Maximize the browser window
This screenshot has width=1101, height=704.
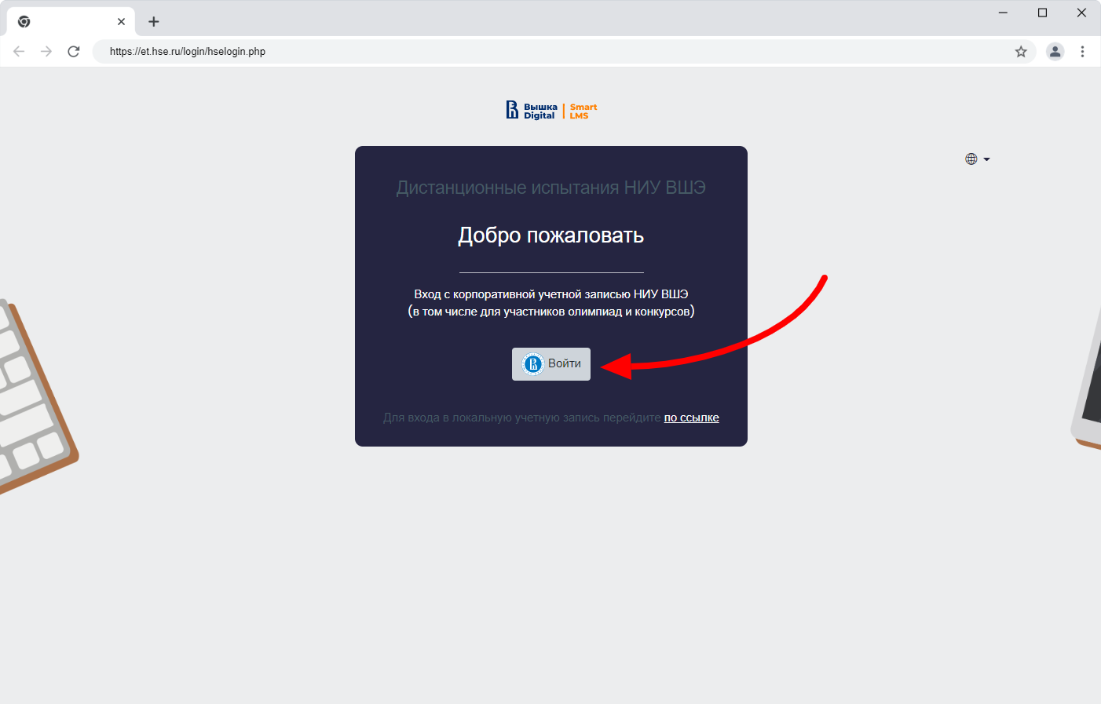(x=1042, y=13)
